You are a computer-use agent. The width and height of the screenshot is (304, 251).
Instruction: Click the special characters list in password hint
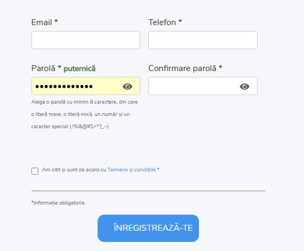[90, 127]
